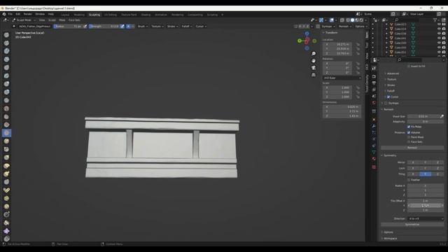Image resolution: width=448 pixels, height=252 pixels.
Task: Switch to the UV Editing workspace tab
Action: pyautogui.click(x=111, y=15)
